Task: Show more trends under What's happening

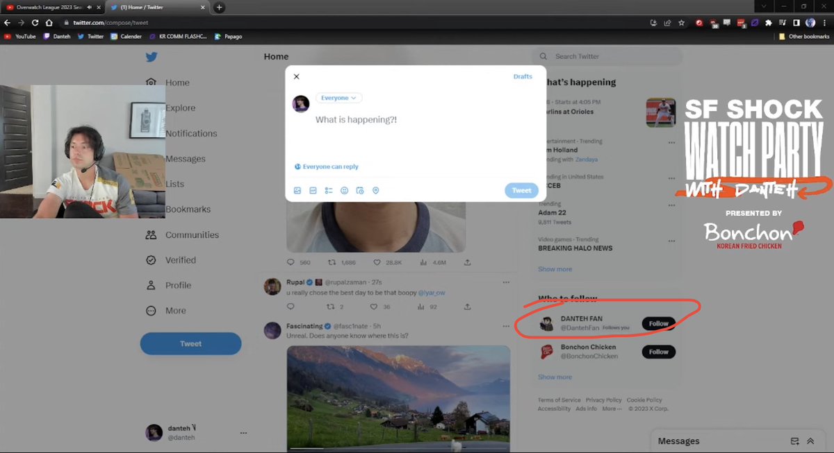Action: pos(555,269)
